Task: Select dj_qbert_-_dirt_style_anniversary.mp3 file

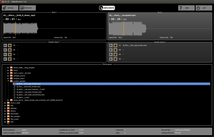Action: pyautogui.click(x=30, y=95)
